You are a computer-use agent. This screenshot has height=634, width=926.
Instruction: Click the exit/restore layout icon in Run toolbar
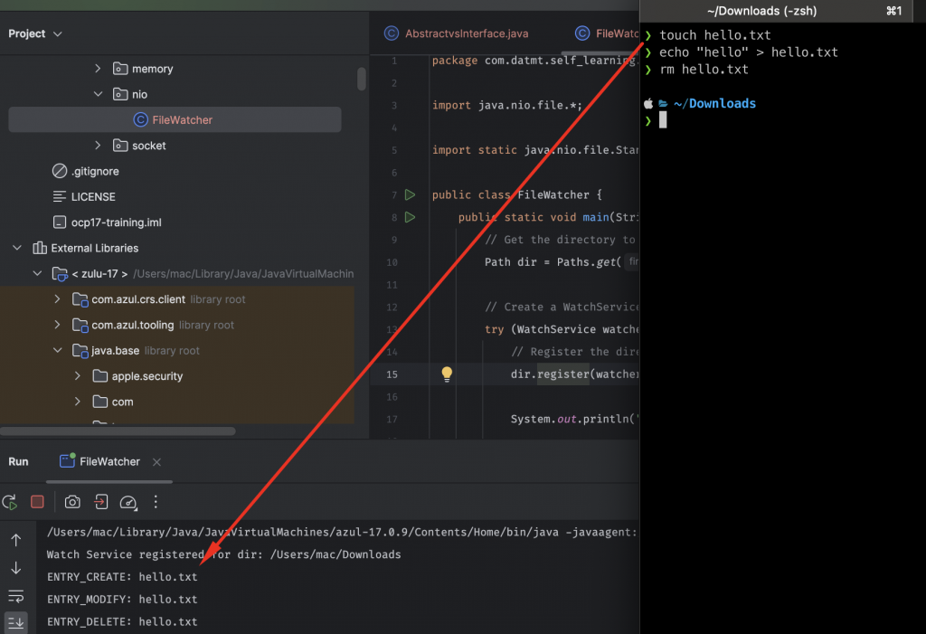101,502
